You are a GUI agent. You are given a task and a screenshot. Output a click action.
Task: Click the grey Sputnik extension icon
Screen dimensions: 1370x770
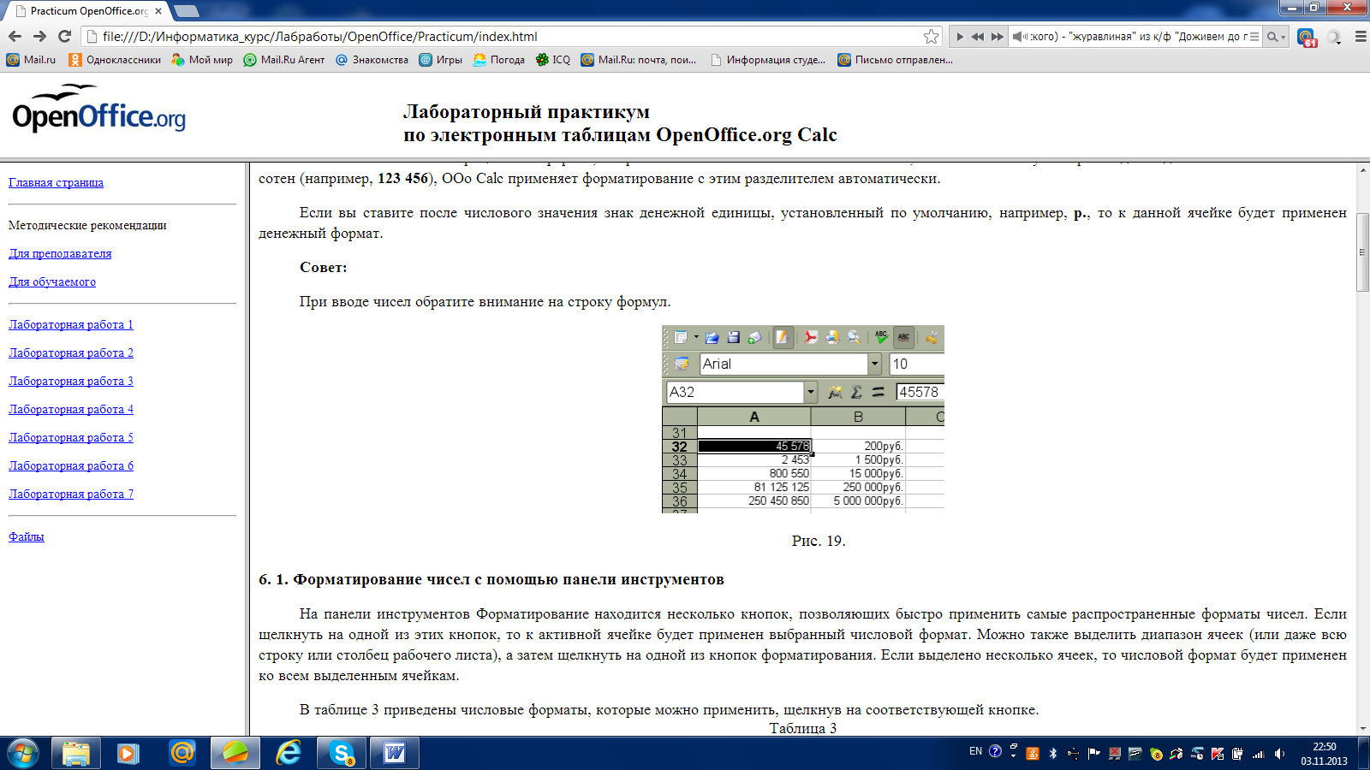[1334, 37]
